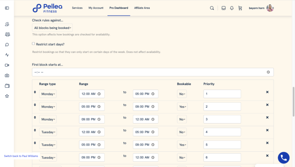Click the 09:00 PM end time, priority 2
This screenshot has width=295, height=167.
tap(146, 107)
